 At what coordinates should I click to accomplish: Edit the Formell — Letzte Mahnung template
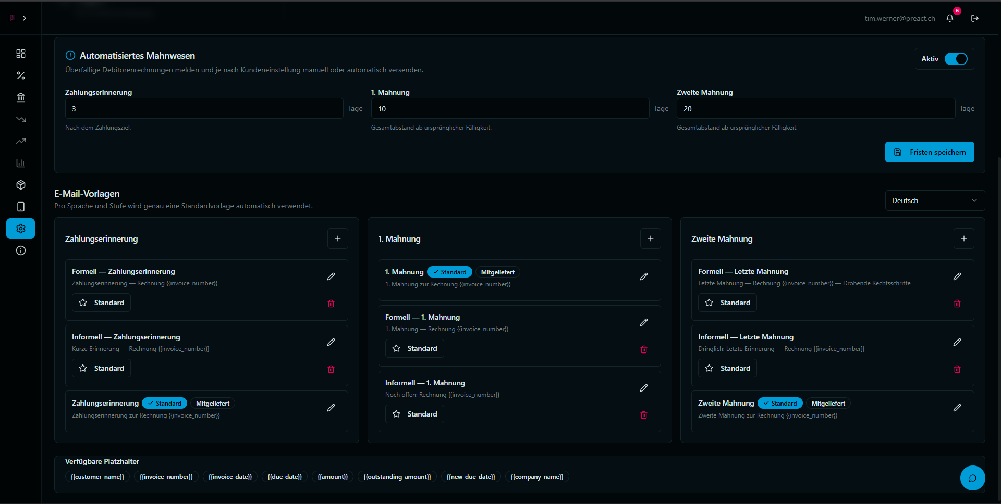[x=957, y=276]
